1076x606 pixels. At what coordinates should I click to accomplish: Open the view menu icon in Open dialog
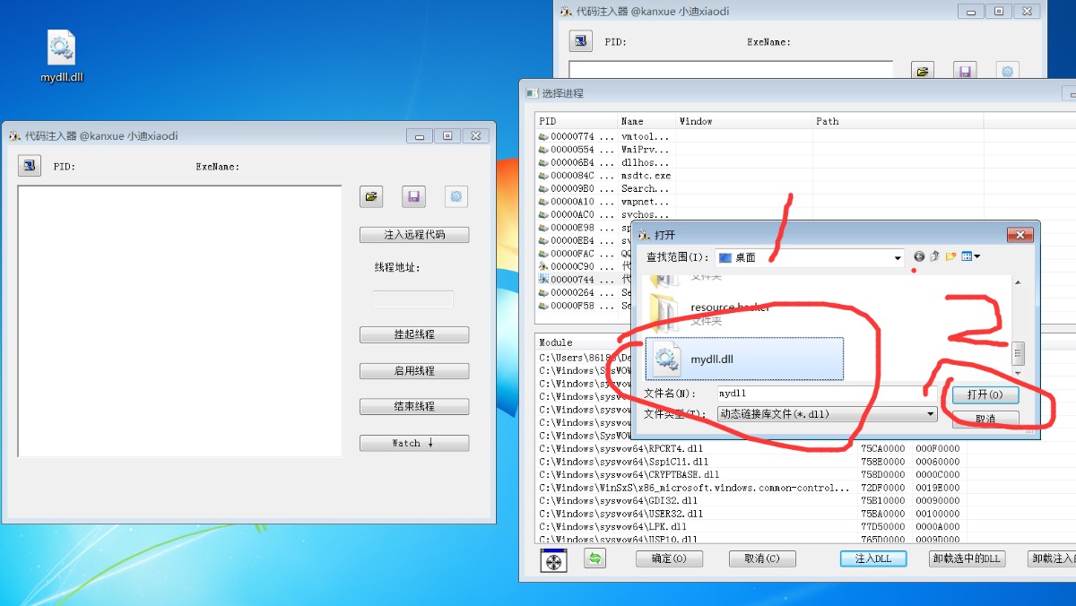[970, 256]
